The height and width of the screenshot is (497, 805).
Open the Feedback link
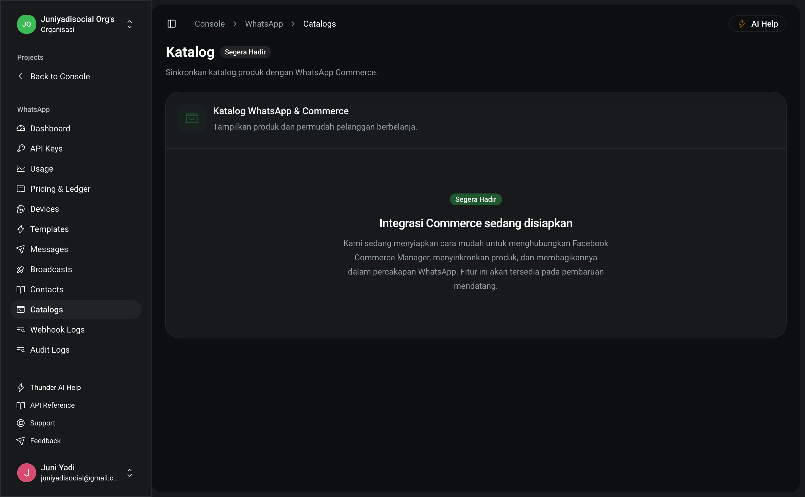tap(76, 441)
